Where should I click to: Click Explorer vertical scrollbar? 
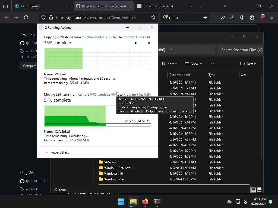point(261,117)
